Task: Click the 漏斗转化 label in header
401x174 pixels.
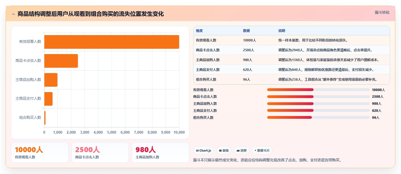Action: (382, 12)
